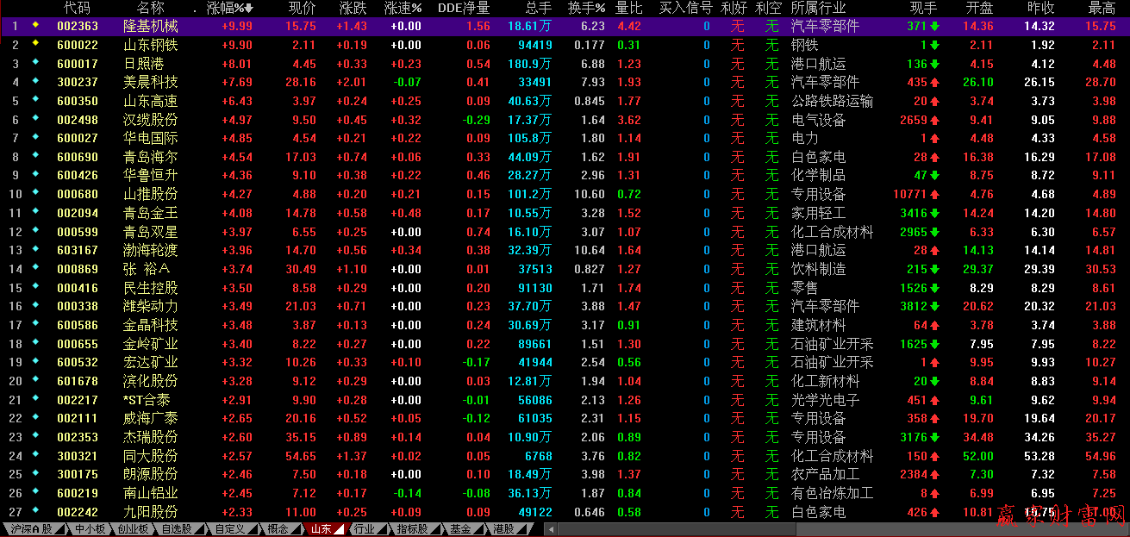Viewport: 1130px width, 537px height.
Task: Expand the 沪深A股 tab triangle menu
Action: click(61, 530)
